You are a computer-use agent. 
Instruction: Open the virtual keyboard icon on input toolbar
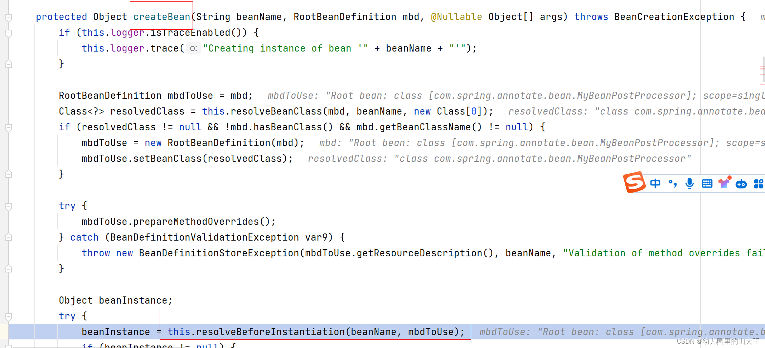[x=707, y=183]
